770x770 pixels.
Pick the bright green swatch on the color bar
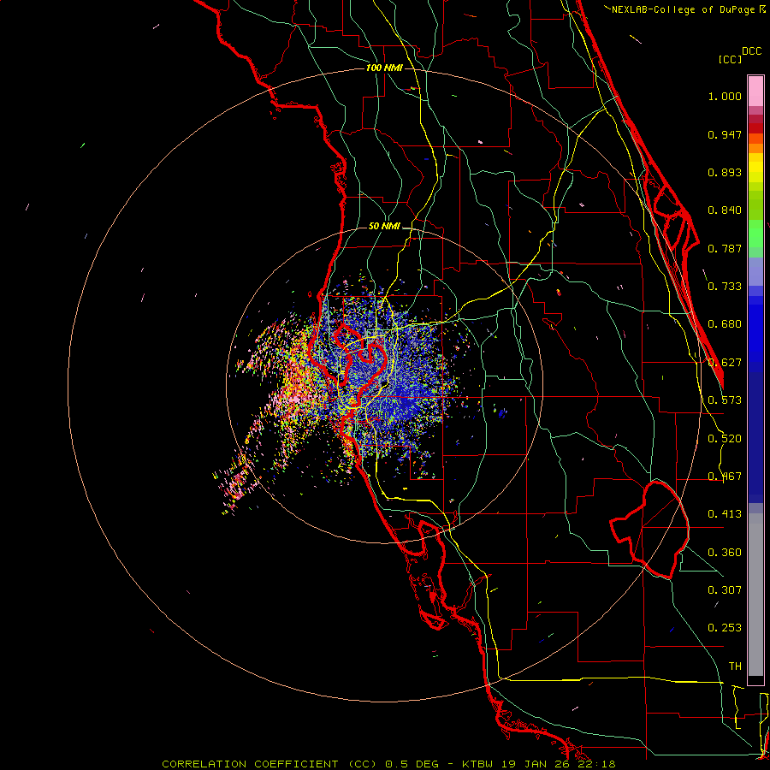coord(755,234)
